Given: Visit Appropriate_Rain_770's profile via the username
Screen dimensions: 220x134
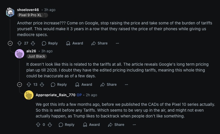Looking at the screenshot, I should click(x=55, y=95).
